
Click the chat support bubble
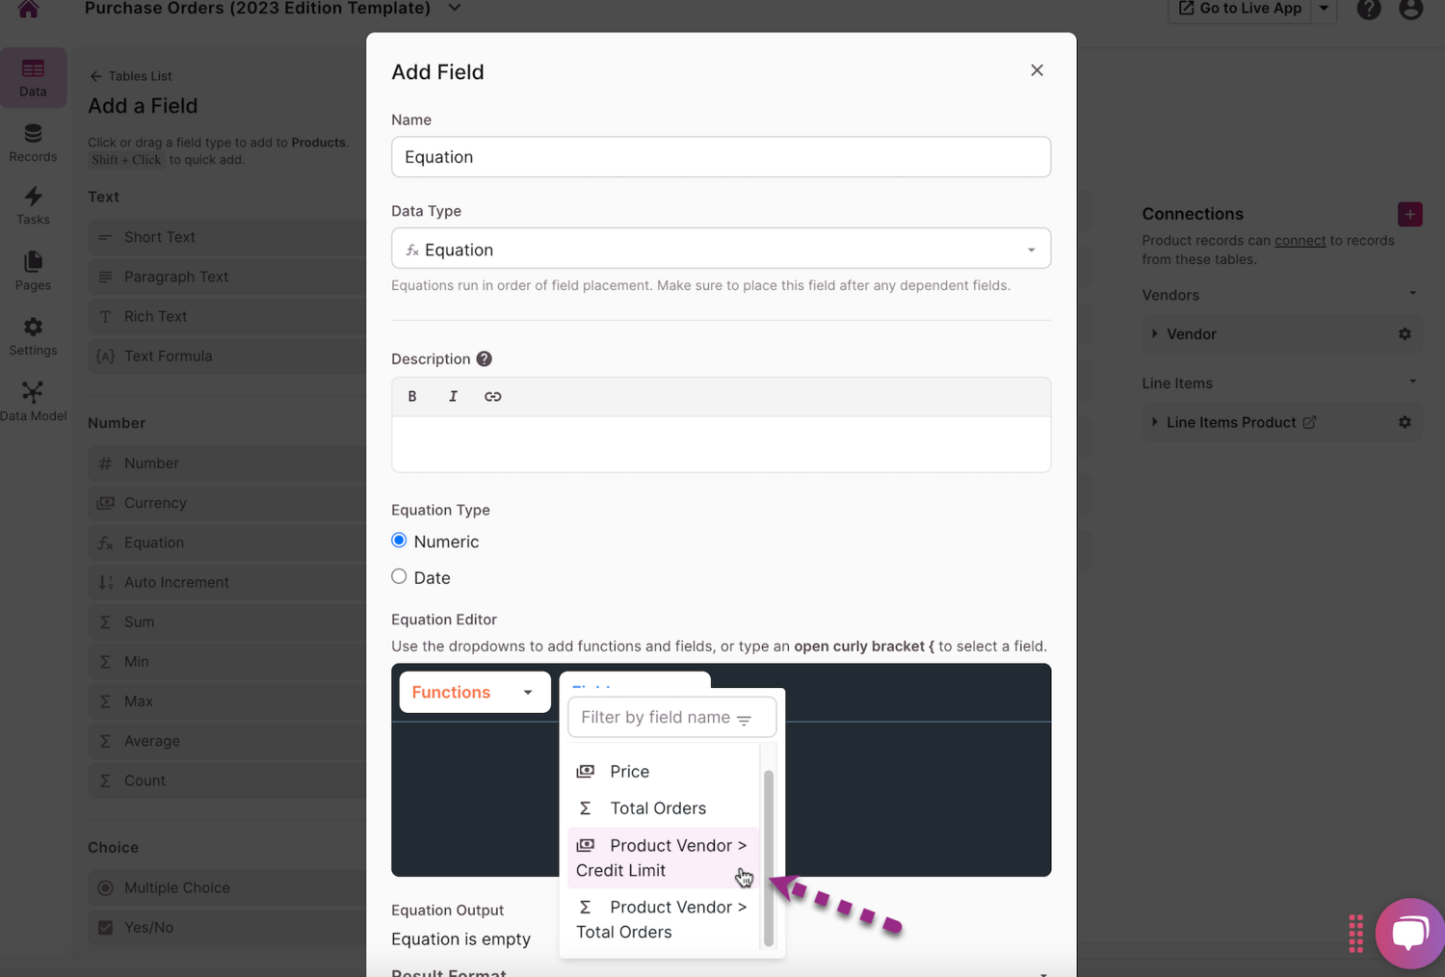[1408, 932]
